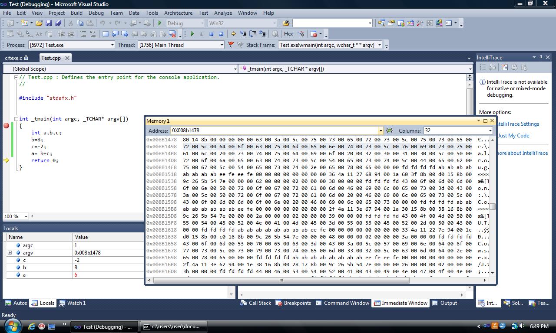Screen dimensions: 556x333
Task: Expand the argv variable in Locals
Action: 10,252
